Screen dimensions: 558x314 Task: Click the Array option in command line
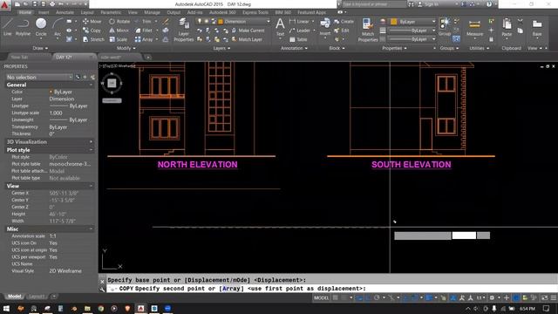pos(231,289)
